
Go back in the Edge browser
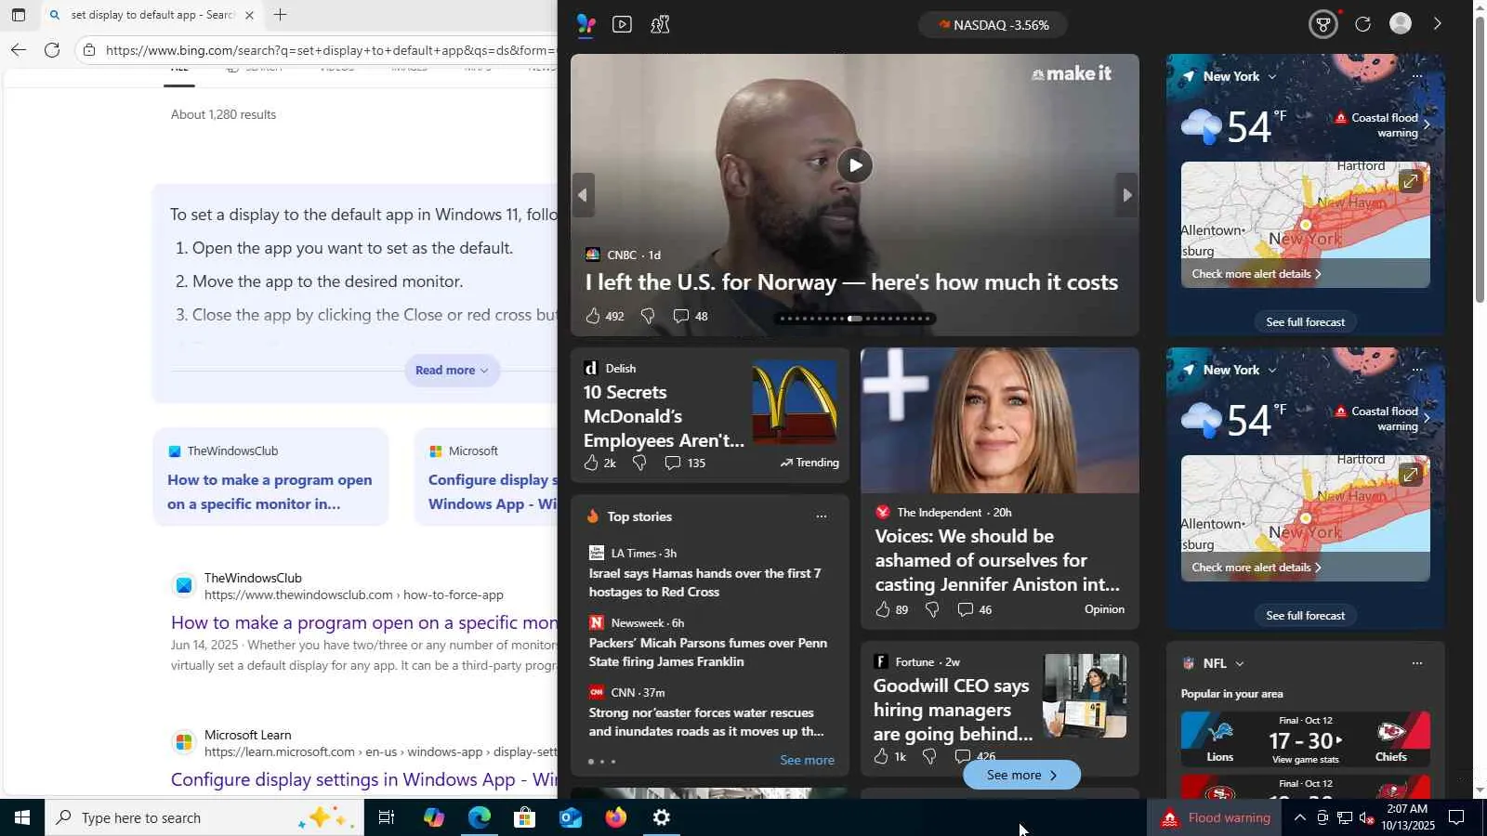click(19, 50)
